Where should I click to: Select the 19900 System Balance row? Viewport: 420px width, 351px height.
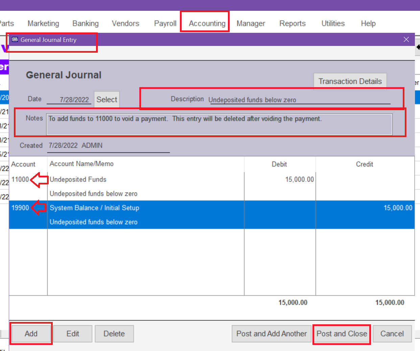tap(145, 215)
